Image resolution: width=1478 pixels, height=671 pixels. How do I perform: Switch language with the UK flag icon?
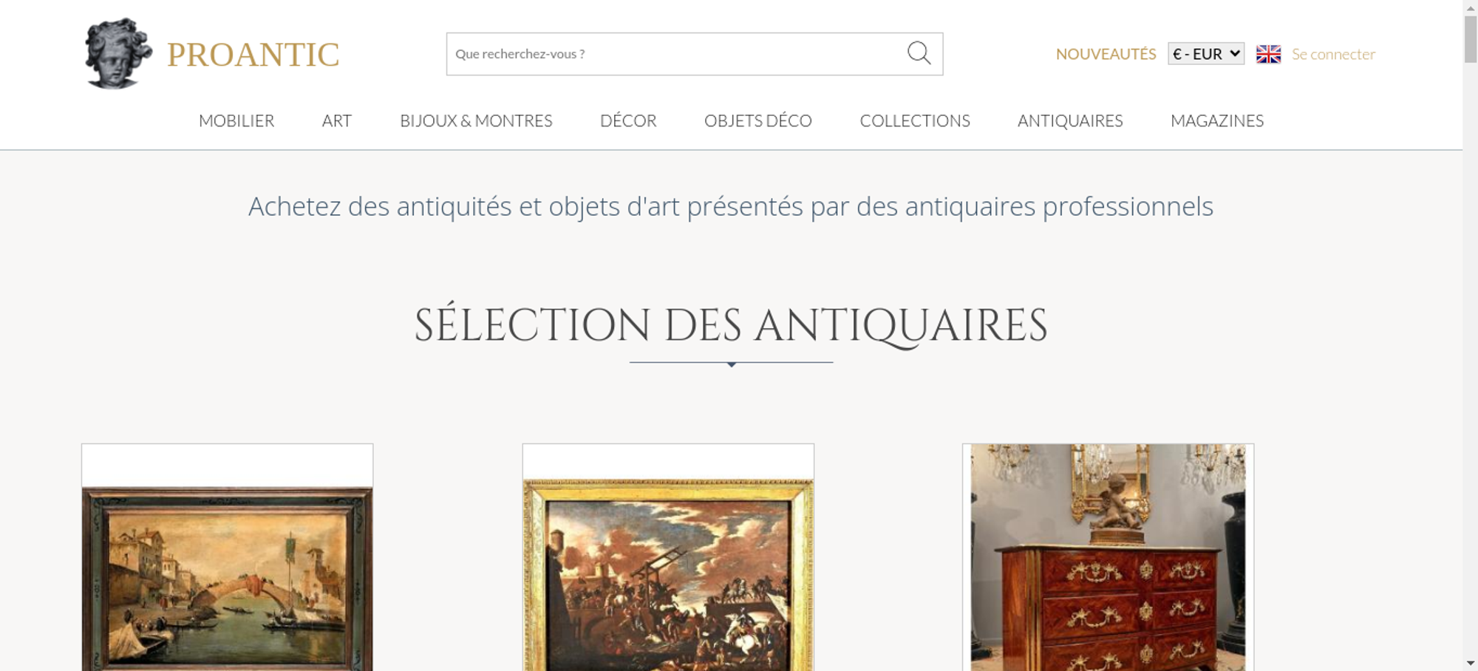tap(1268, 54)
